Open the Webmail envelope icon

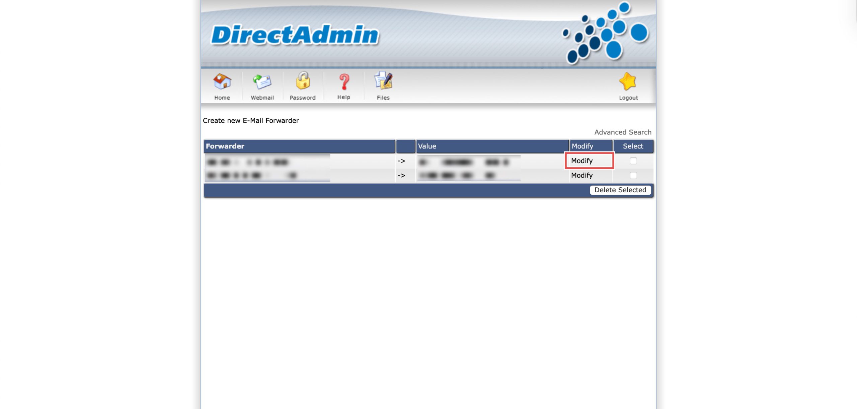coord(262,81)
